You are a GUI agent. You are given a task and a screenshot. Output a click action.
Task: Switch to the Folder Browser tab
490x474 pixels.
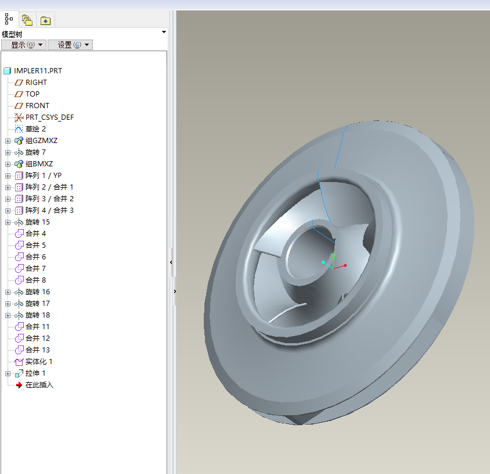tap(27, 20)
